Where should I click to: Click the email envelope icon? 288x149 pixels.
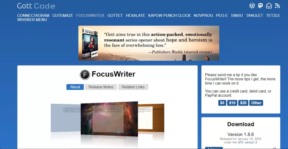tap(269, 6)
